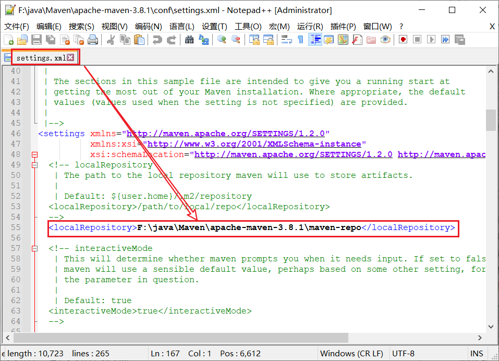This screenshot has width=499, height=361.
Task: Click the Zoom in magnifier icon
Action: point(222,40)
